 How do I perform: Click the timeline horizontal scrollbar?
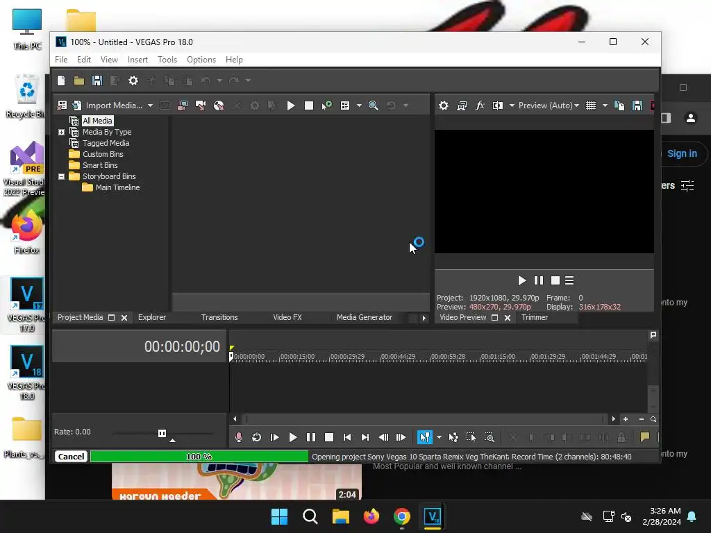424,419
